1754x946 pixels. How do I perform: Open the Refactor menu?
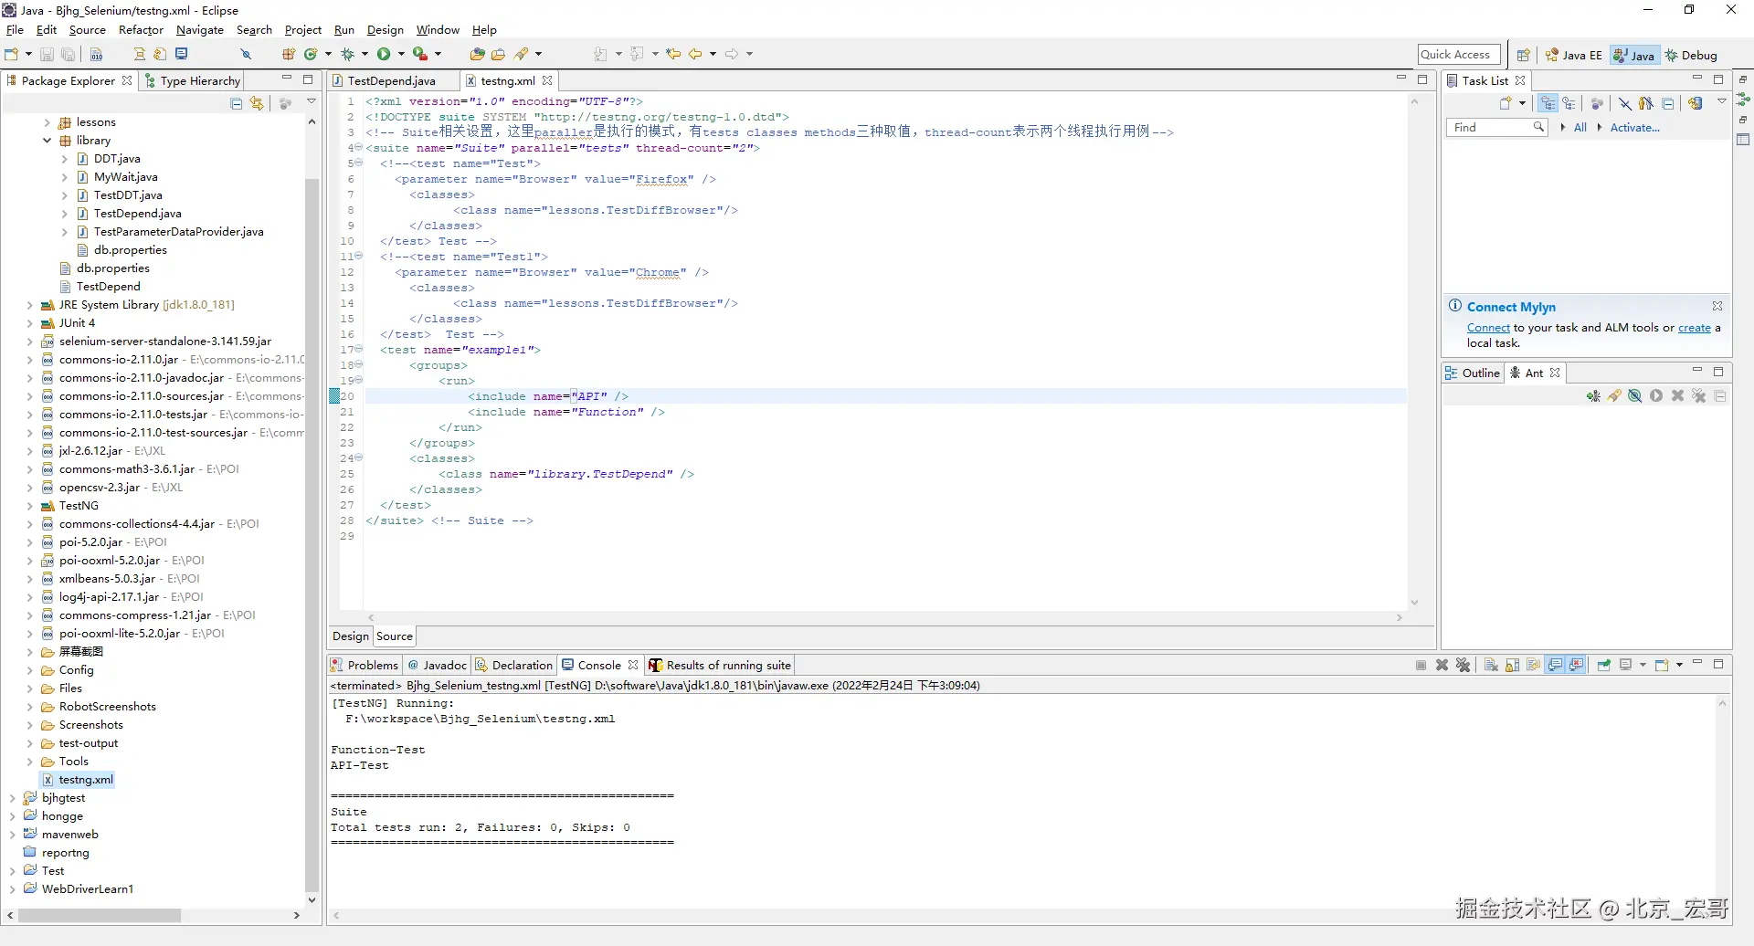[141, 30]
